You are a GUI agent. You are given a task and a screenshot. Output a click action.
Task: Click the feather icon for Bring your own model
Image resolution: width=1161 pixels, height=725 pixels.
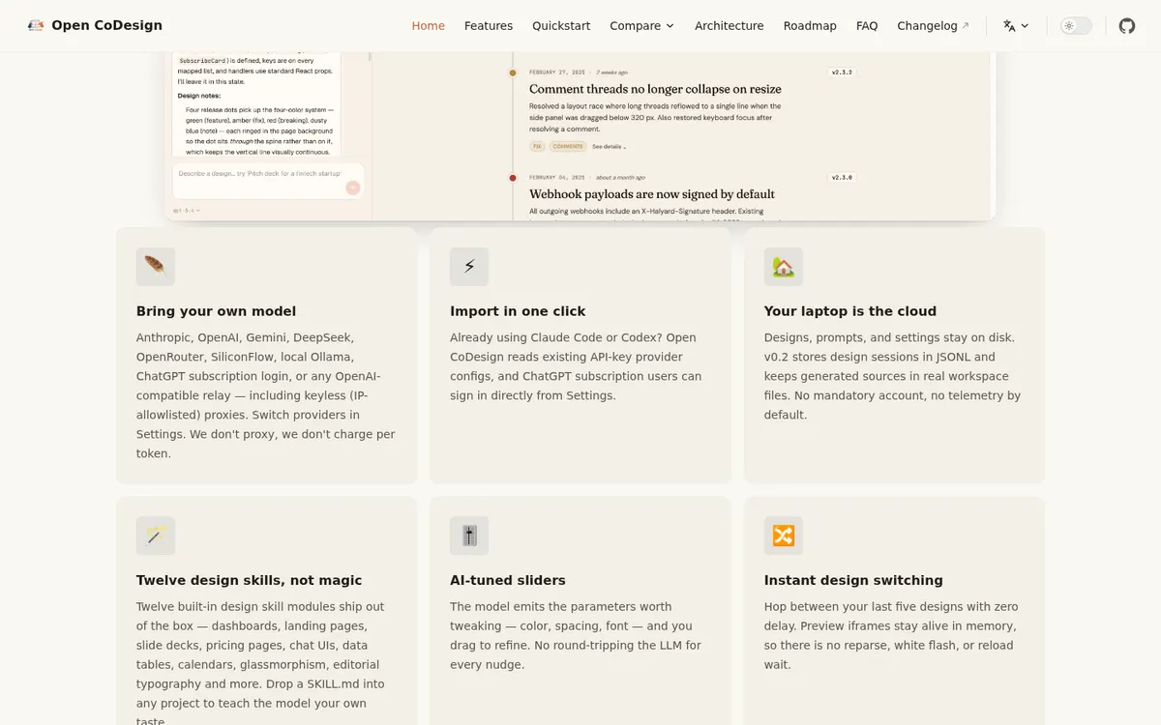click(x=156, y=267)
